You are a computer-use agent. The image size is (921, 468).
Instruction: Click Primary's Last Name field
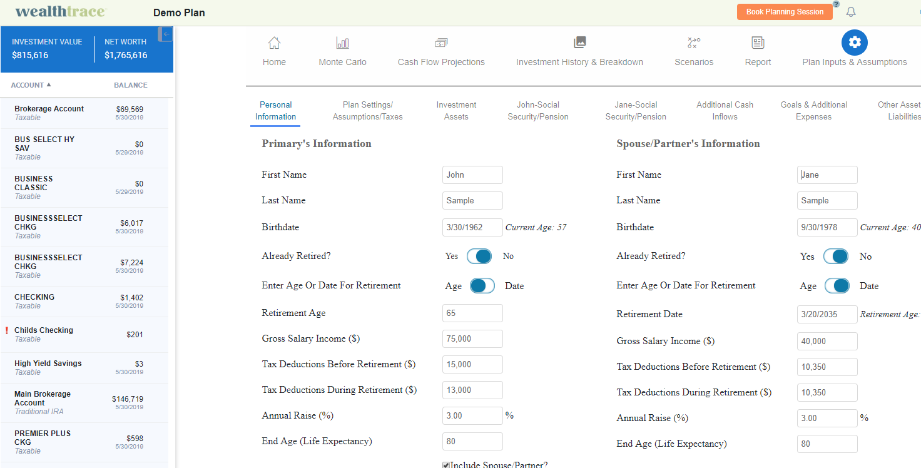tap(472, 200)
